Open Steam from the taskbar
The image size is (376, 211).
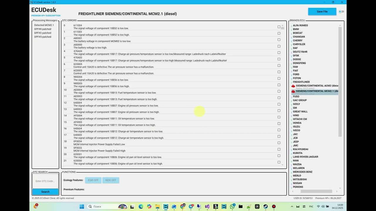point(266,207)
